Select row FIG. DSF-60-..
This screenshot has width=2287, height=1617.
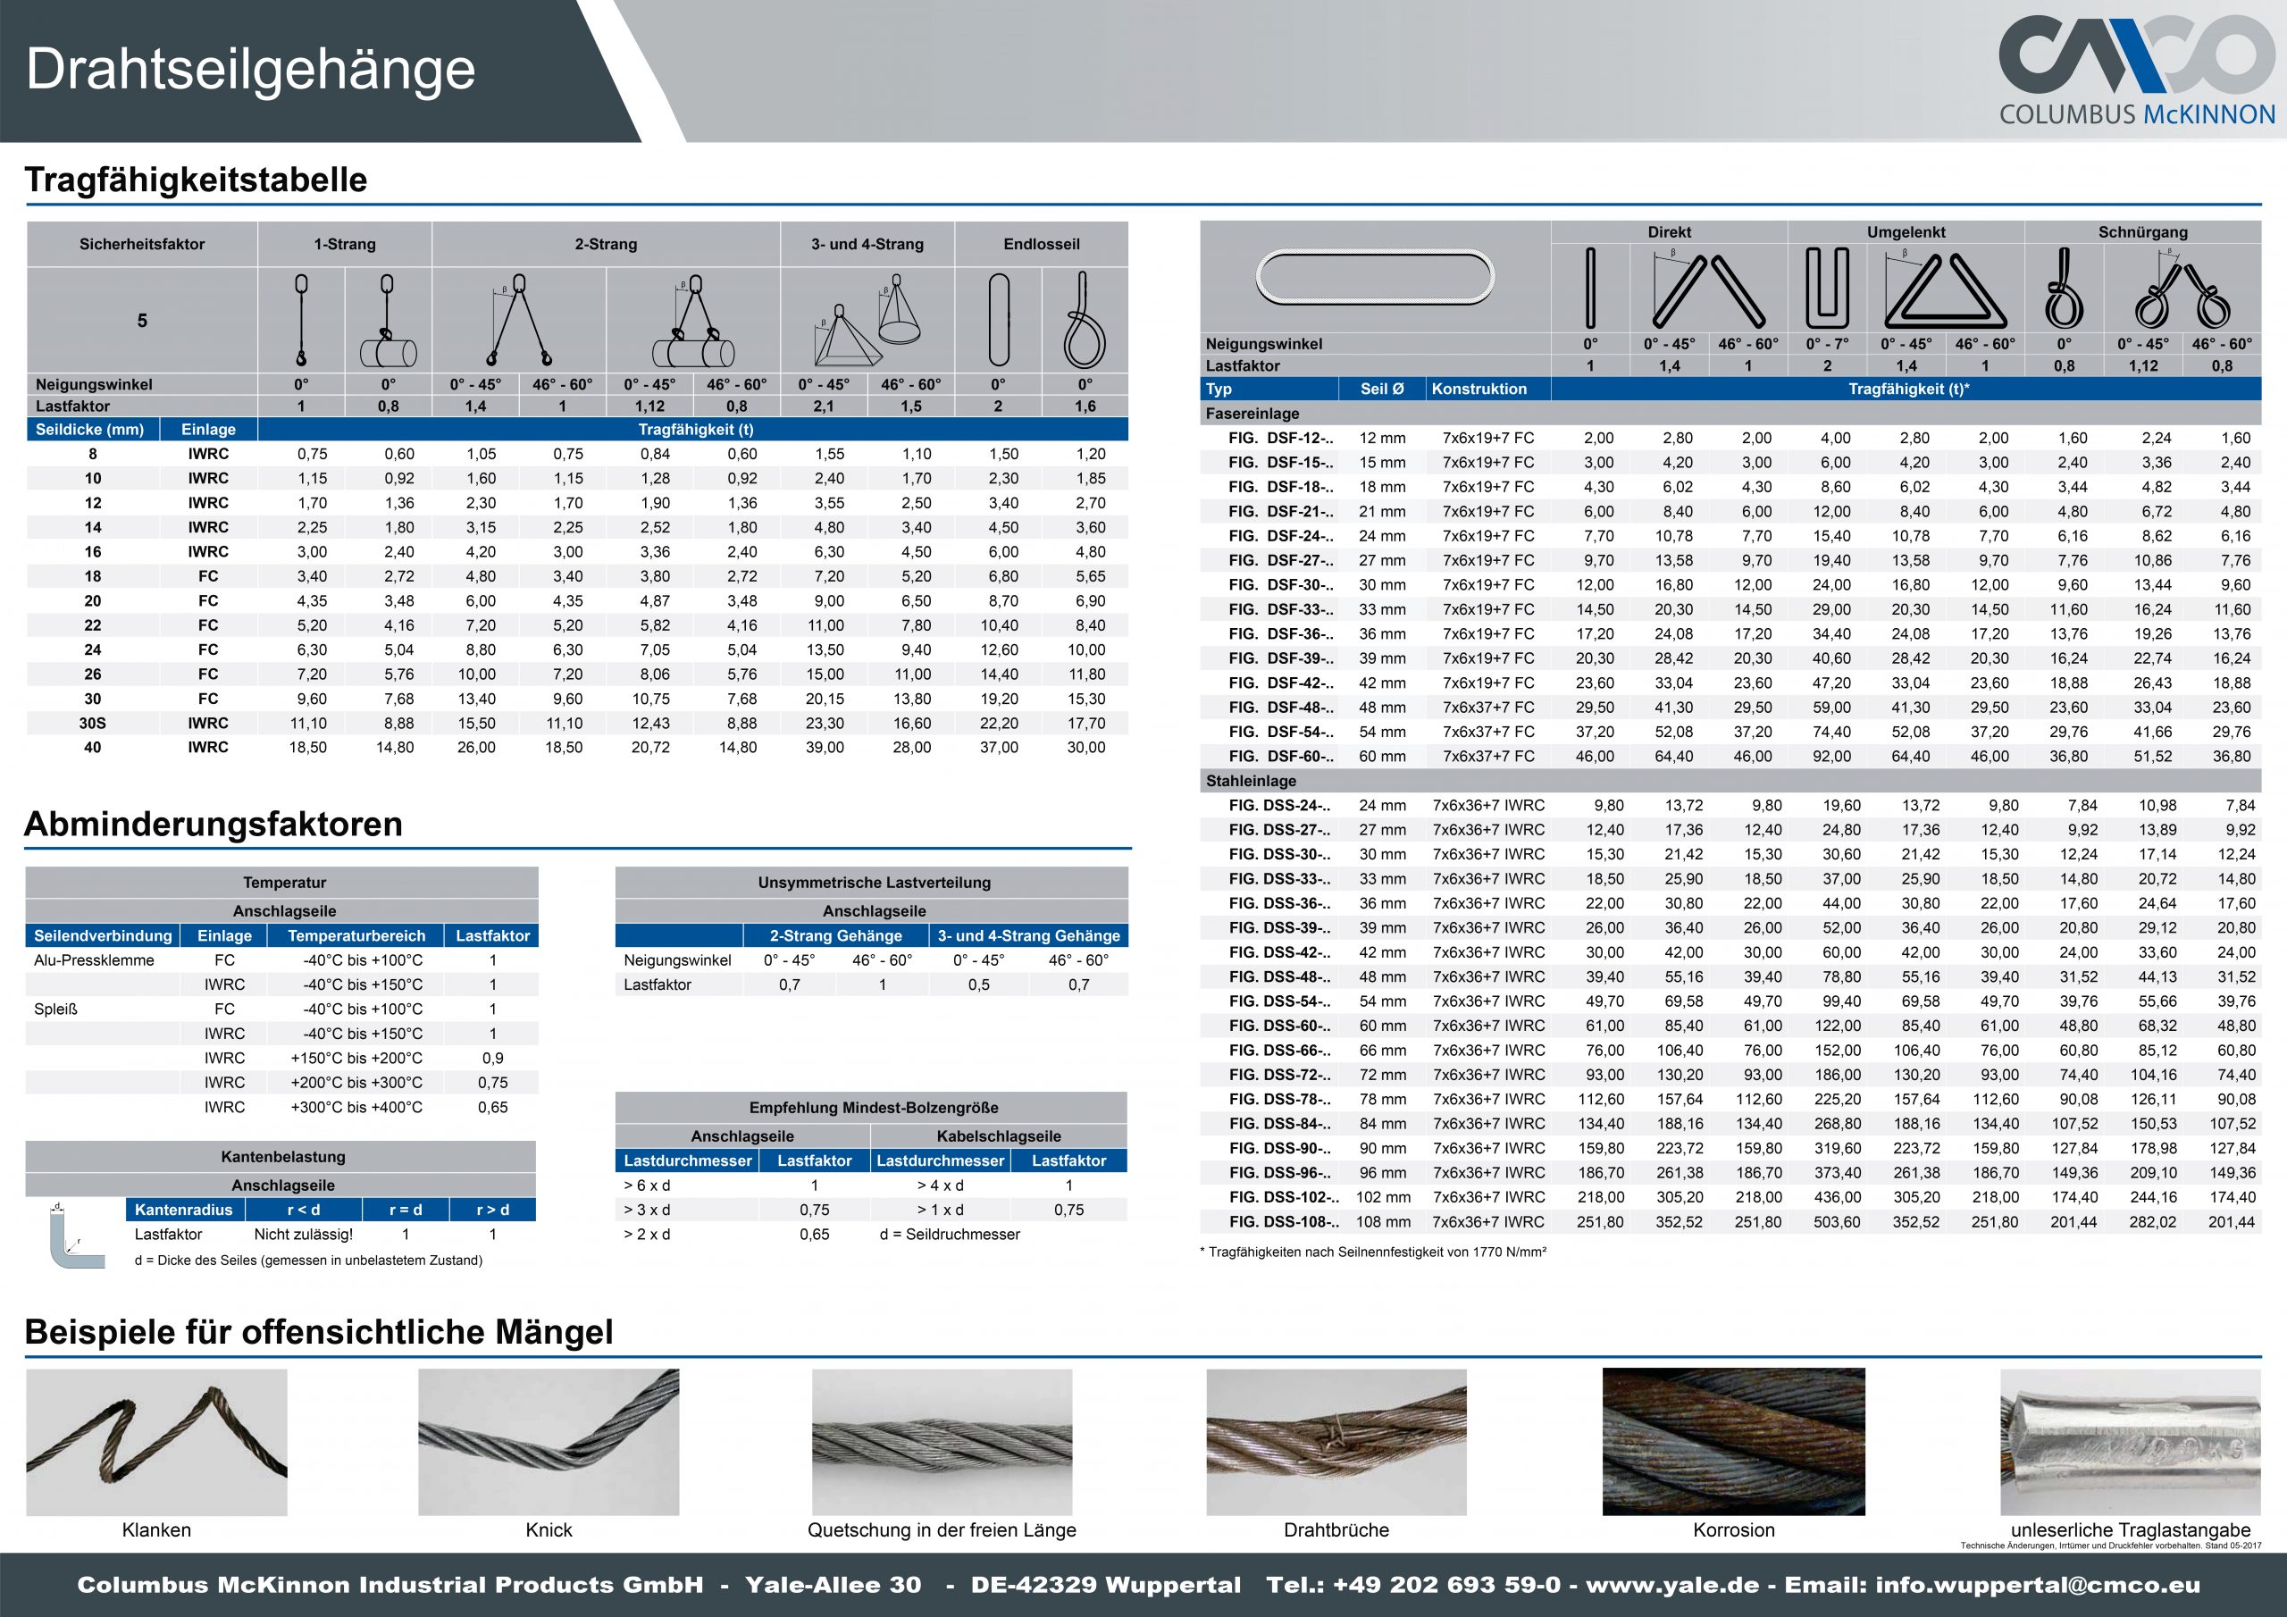(1731, 756)
